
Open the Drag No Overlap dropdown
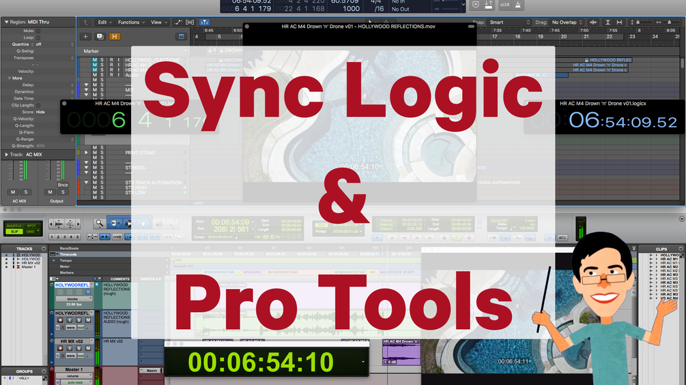click(567, 22)
